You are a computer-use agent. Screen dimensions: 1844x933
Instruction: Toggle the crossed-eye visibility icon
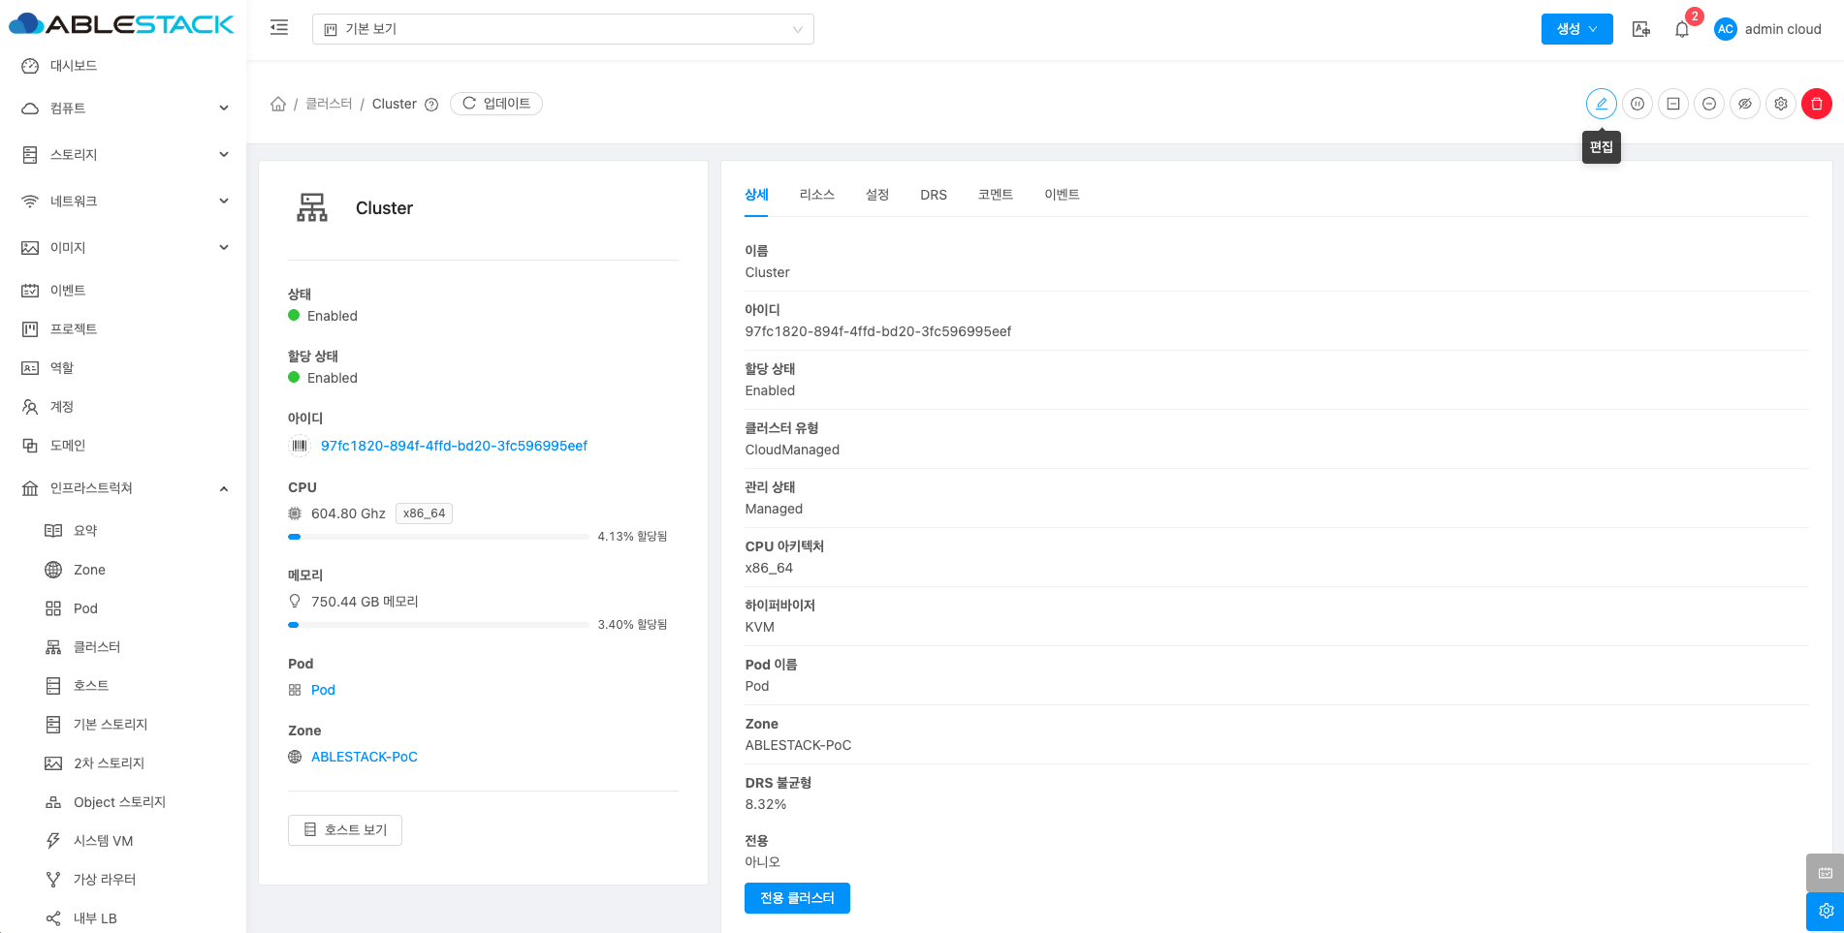[1744, 104]
